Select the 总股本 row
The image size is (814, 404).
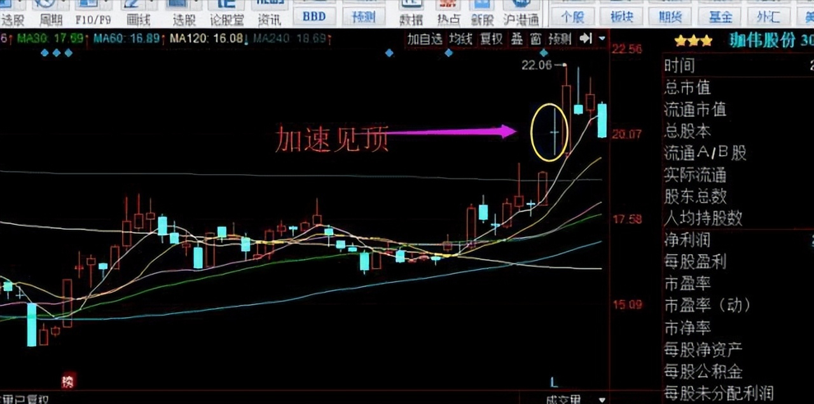coord(738,131)
